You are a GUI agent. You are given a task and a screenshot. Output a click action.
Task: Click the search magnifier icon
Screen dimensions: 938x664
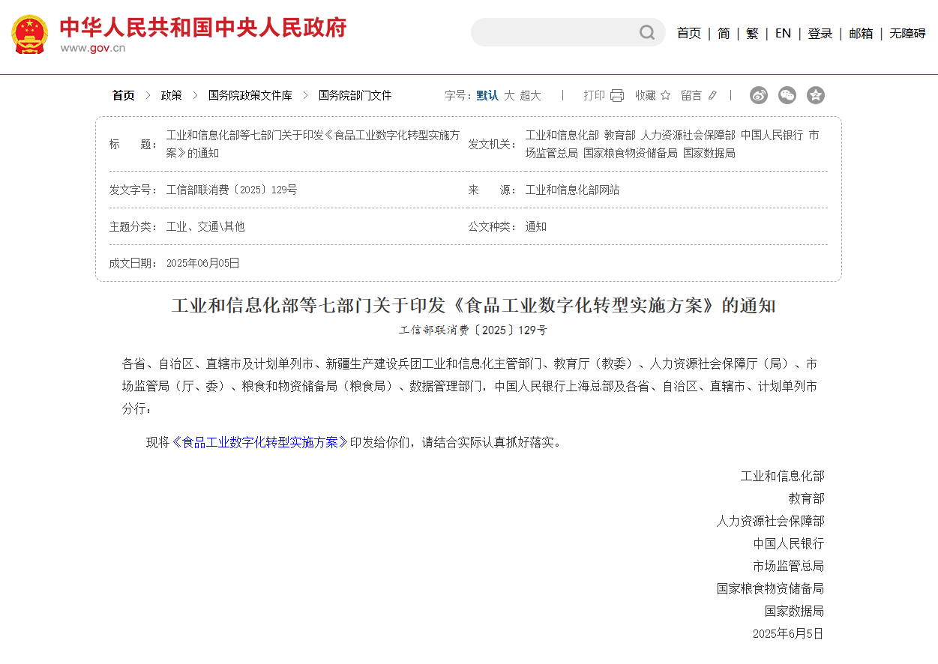tap(647, 32)
